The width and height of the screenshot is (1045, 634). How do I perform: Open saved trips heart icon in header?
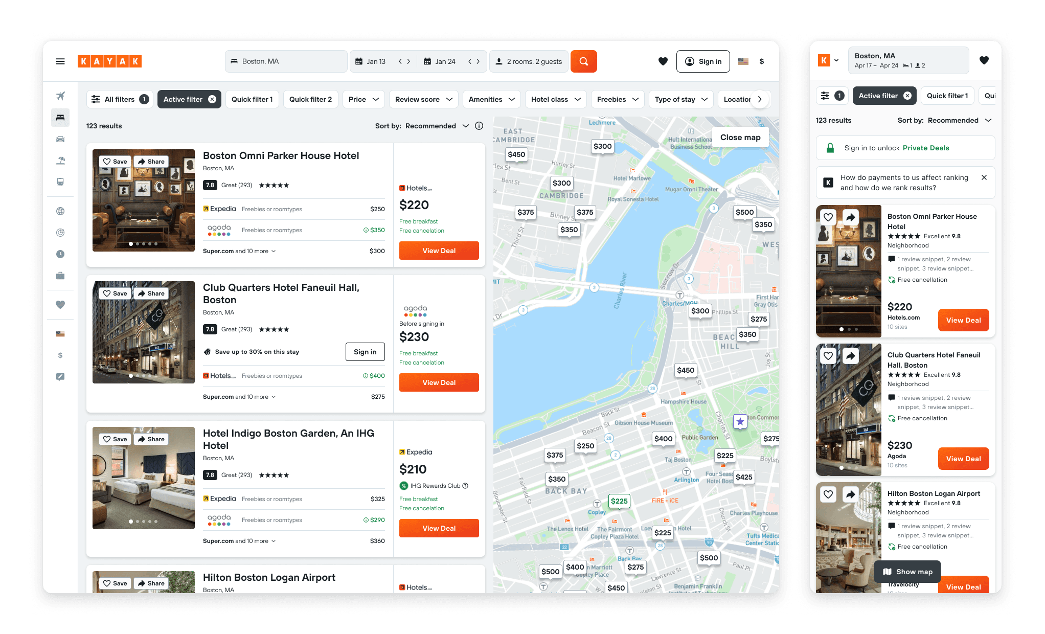click(x=663, y=61)
